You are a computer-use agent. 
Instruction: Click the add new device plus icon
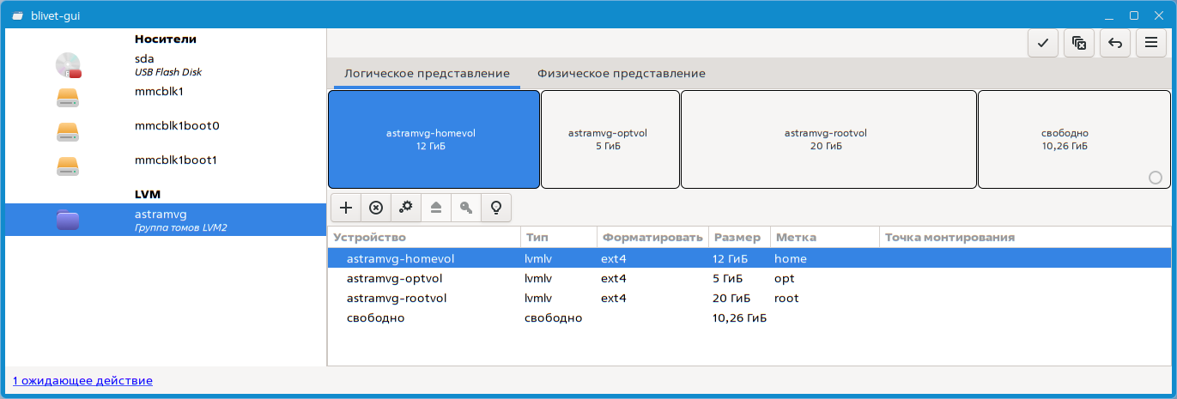click(x=346, y=208)
